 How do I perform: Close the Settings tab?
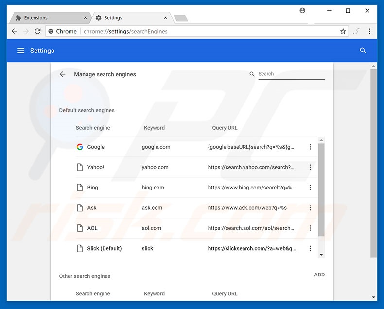click(x=165, y=18)
